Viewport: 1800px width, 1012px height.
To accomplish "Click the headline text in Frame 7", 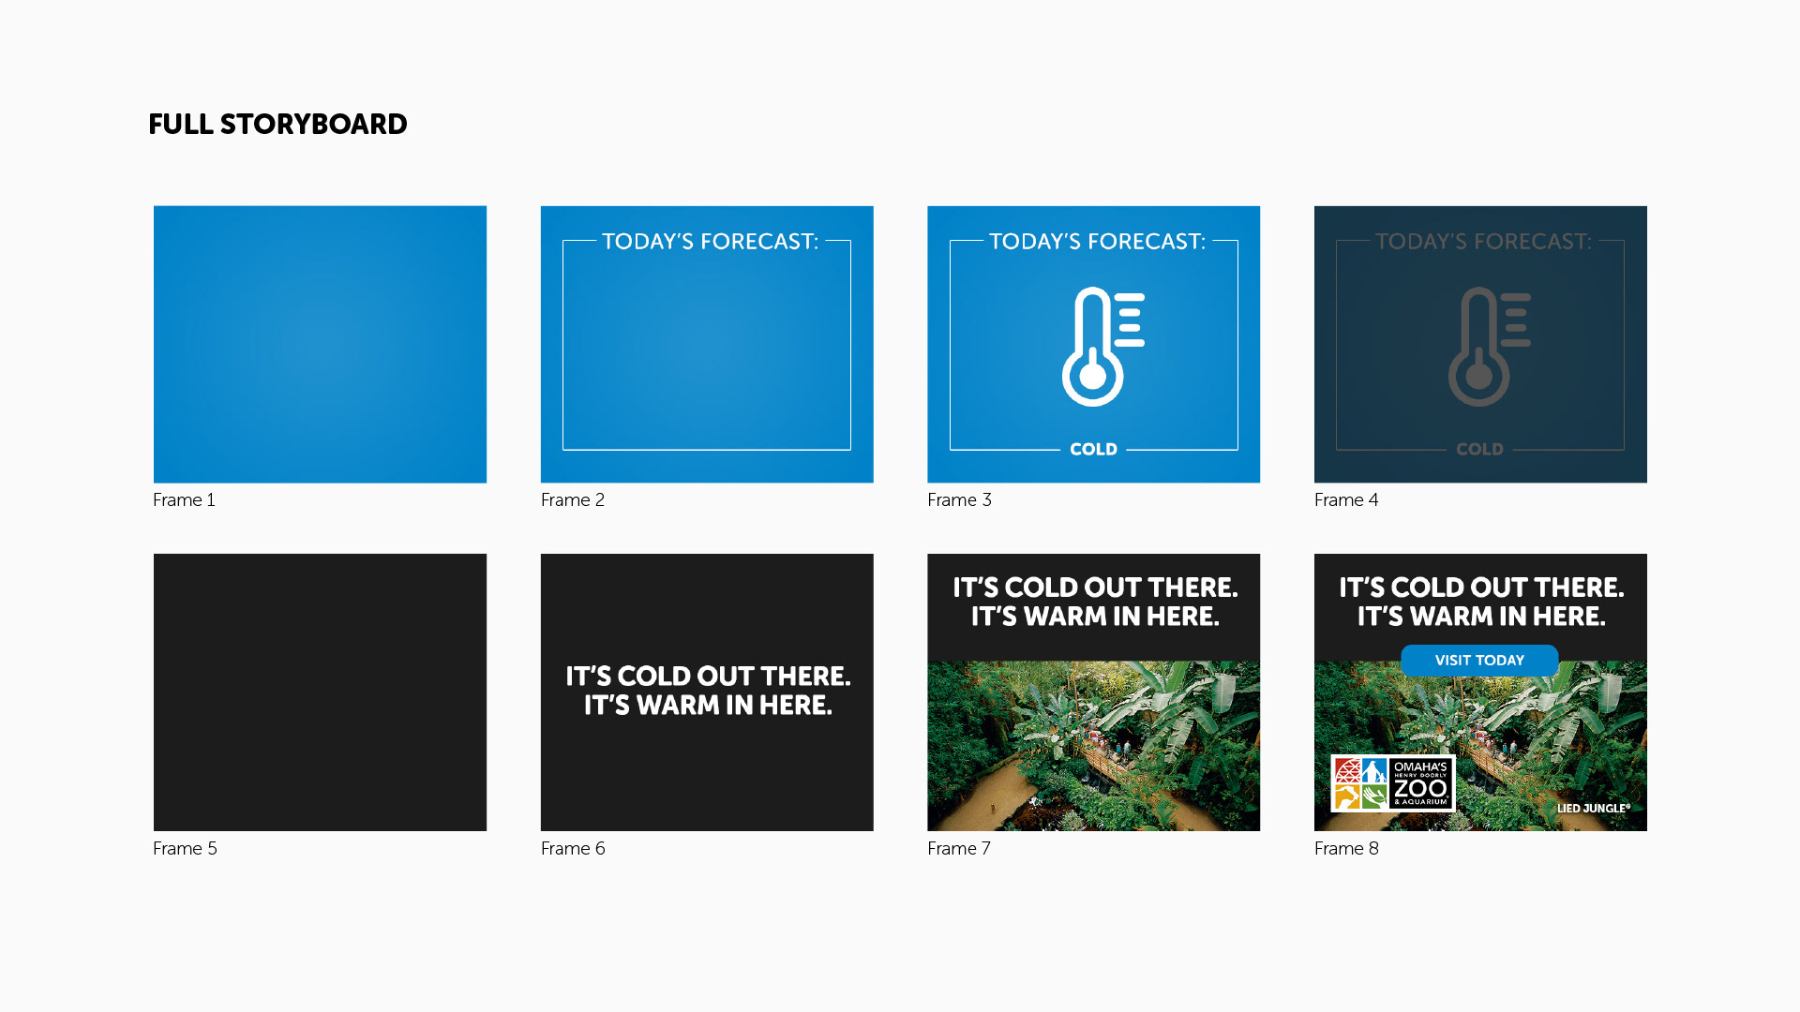I will (1094, 602).
